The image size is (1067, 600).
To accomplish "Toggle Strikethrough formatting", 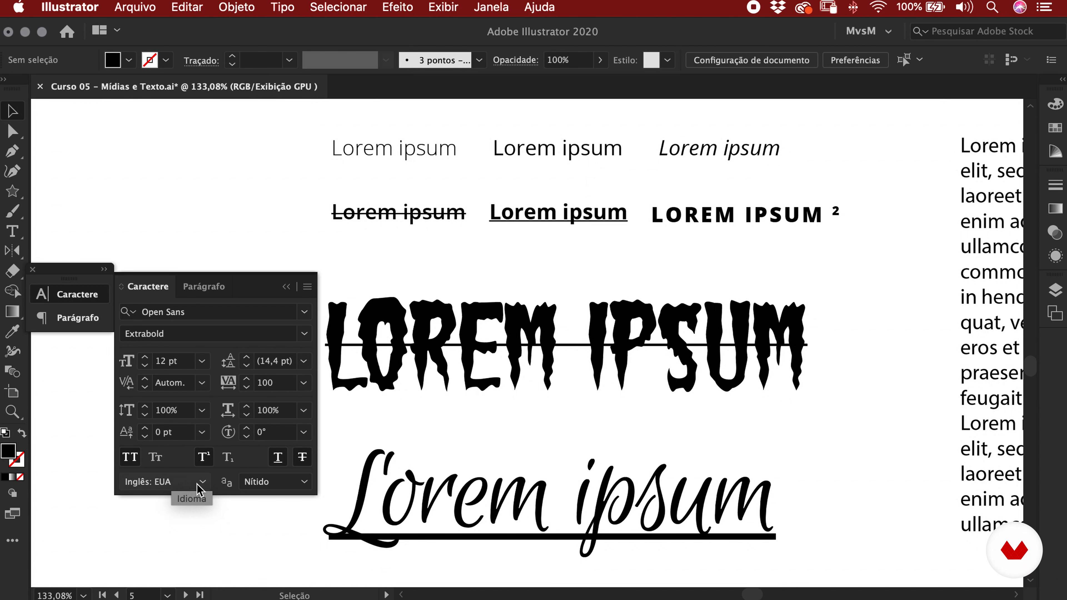I will coord(302,457).
